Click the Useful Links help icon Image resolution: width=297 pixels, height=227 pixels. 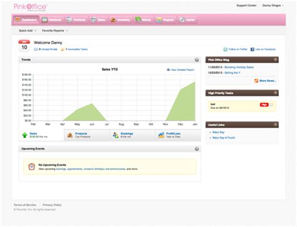pos(276,125)
